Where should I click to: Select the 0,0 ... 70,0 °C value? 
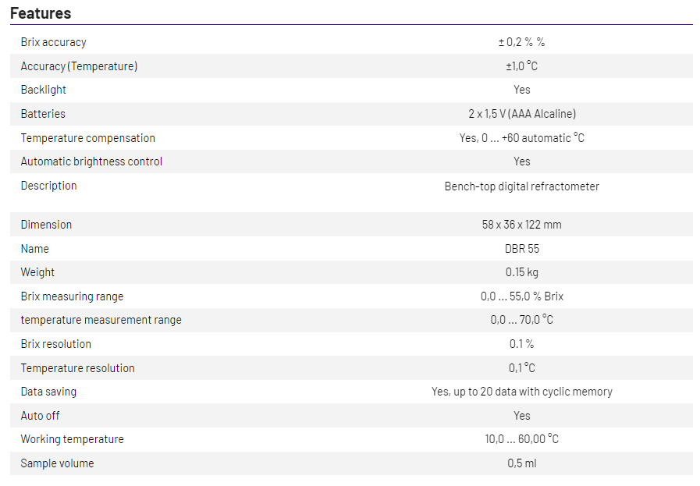pyautogui.click(x=521, y=320)
